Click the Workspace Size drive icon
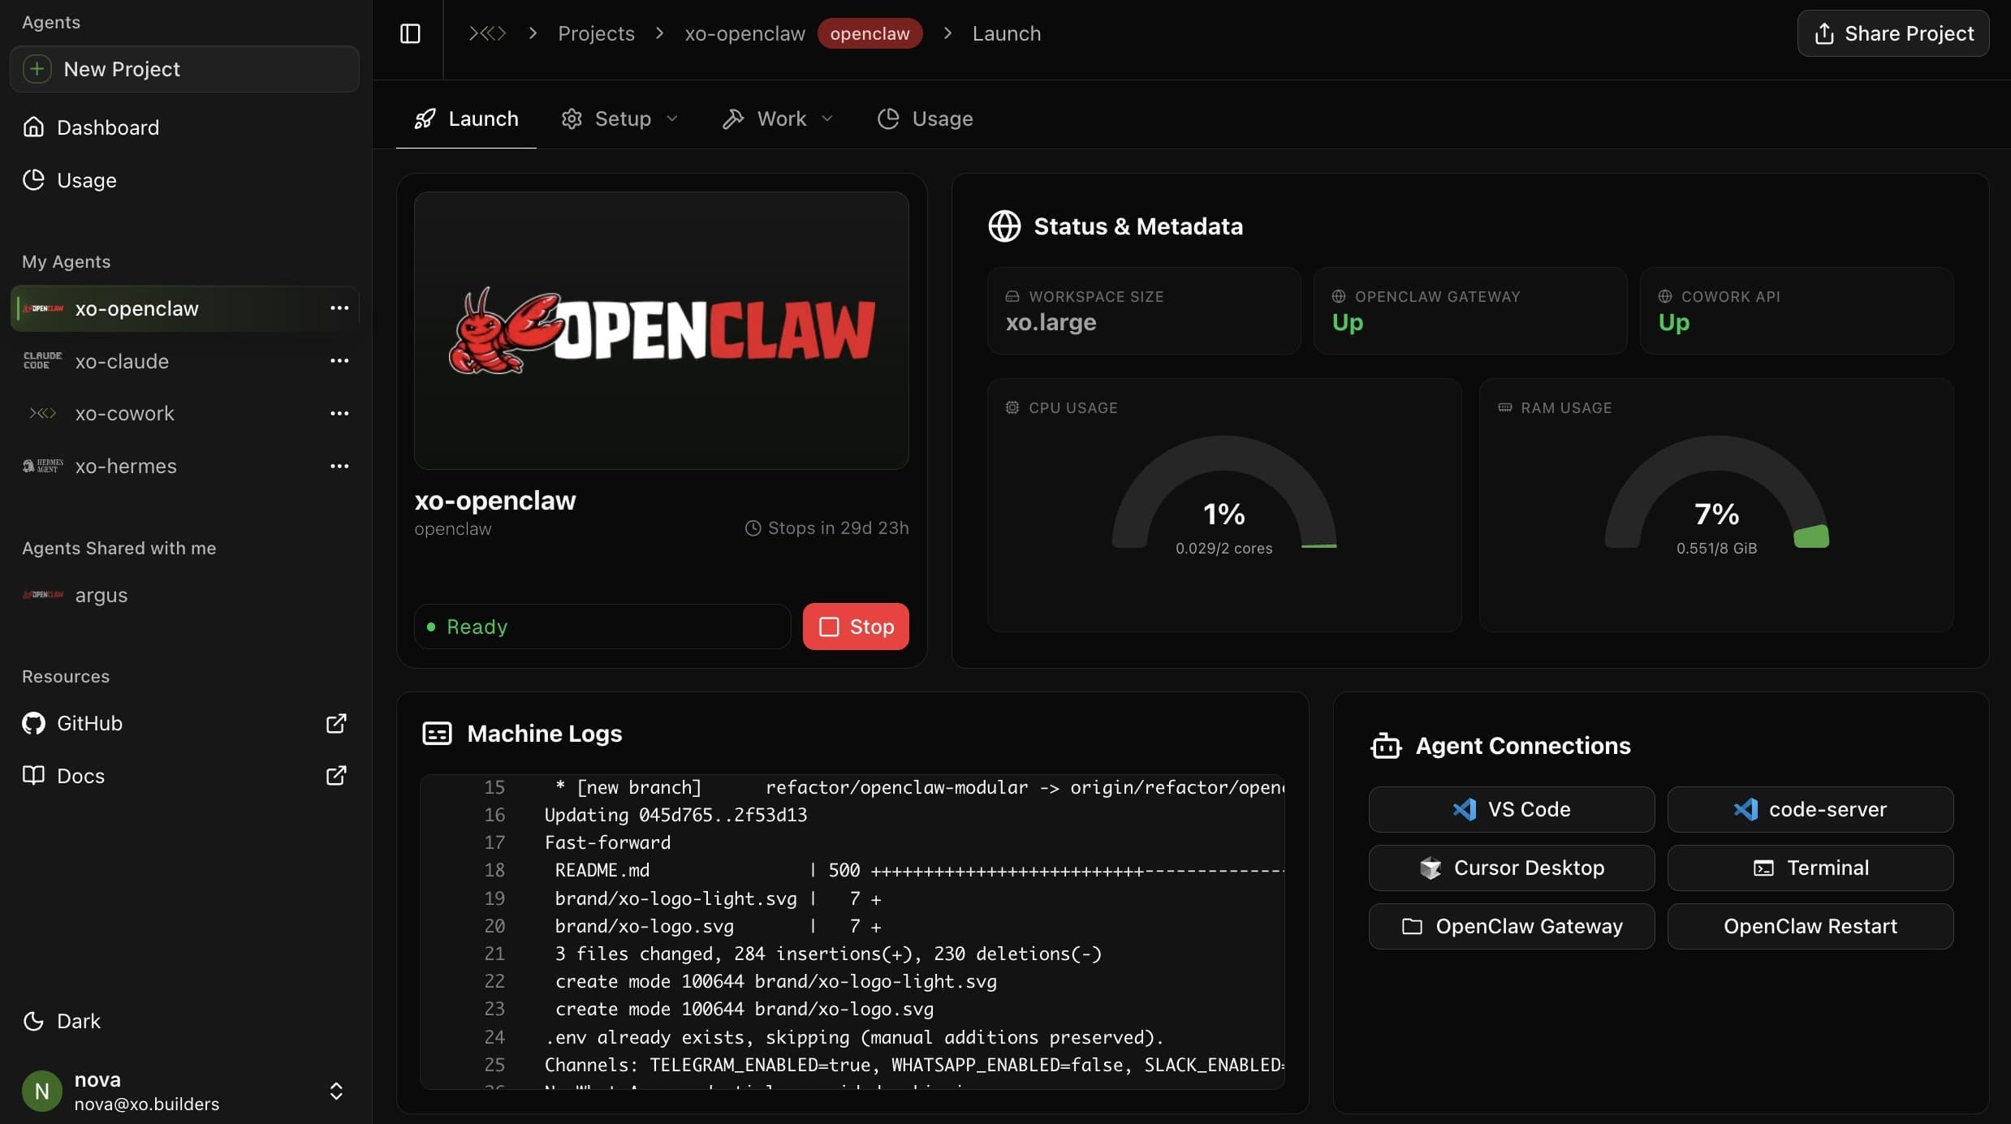Viewport: 2011px width, 1124px height. click(x=1012, y=296)
